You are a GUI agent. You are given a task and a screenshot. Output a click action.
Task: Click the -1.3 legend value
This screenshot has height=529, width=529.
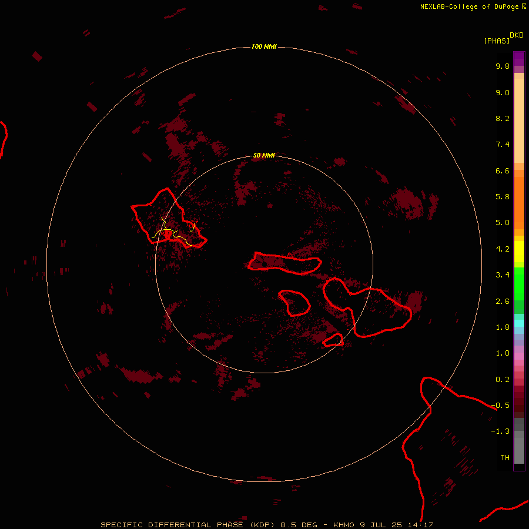500,431
